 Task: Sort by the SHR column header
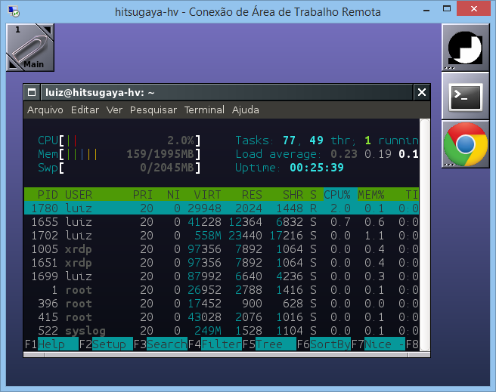(293, 195)
